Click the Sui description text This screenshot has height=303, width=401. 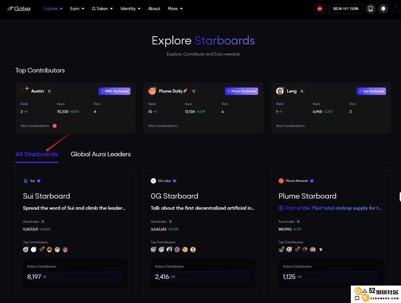coord(74,208)
